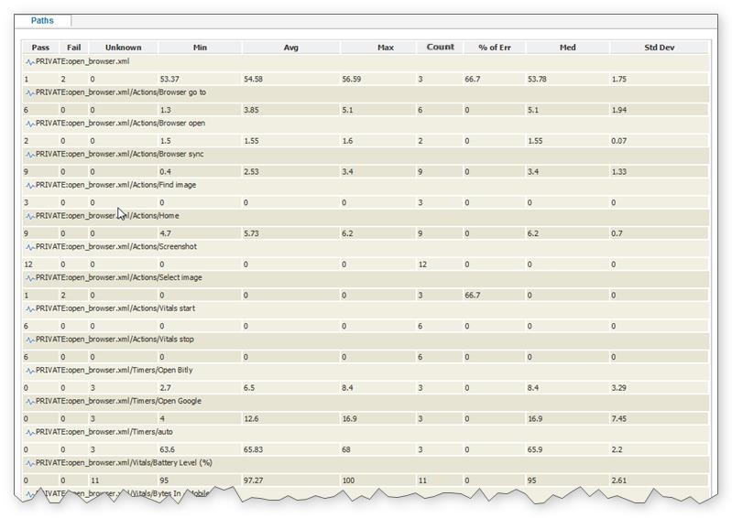732x518 pixels.
Task: Sort table by Avg column header
Action: click(290, 48)
